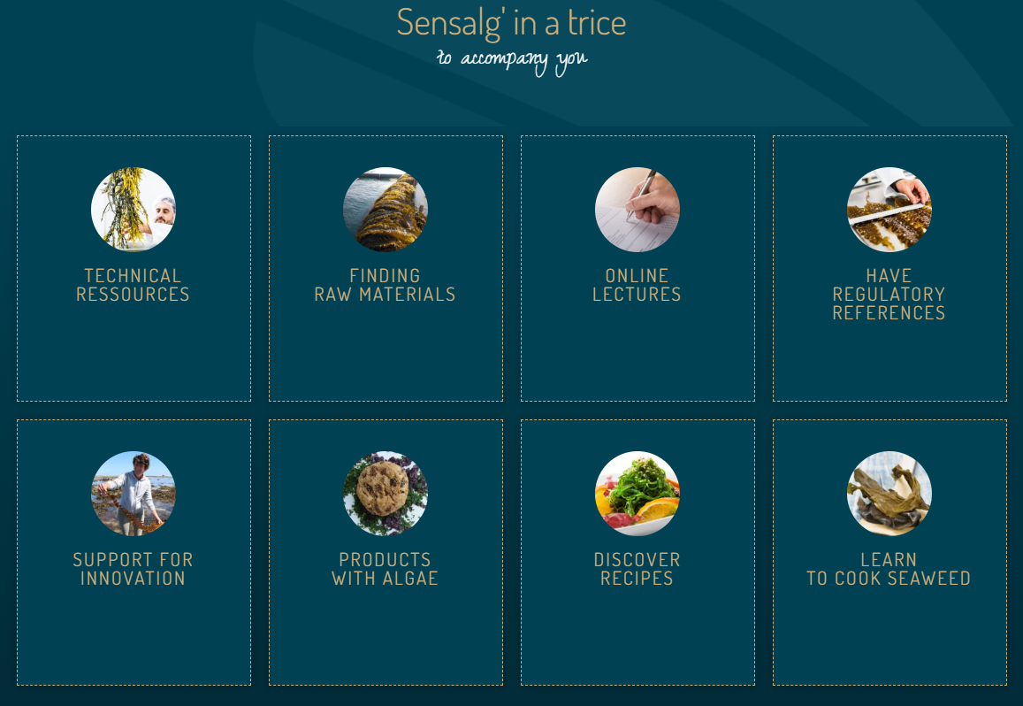Click the Finding Raw Materials circular photo
1023x706 pixels.
385,210
